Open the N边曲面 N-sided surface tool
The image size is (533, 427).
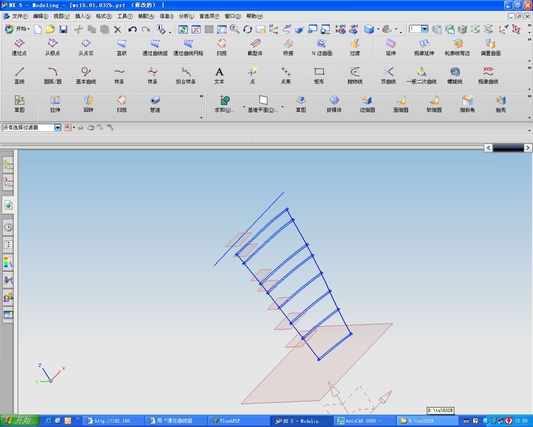click(322, 48)
